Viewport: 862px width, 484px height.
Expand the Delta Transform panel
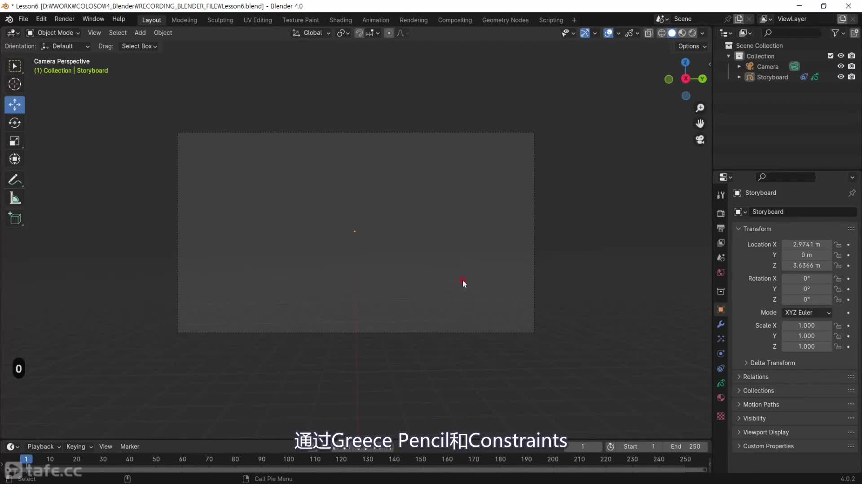[x=772, y=363]
